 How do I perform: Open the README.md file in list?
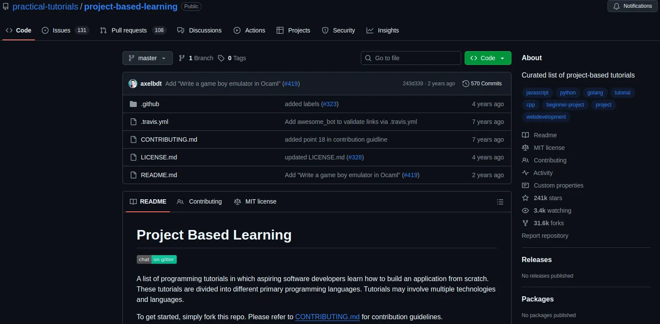[x=159, y=175]
